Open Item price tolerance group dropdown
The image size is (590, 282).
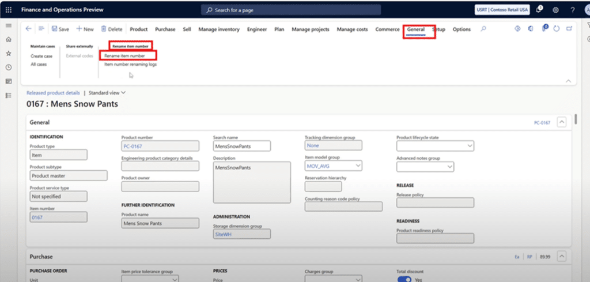[174, 280]
